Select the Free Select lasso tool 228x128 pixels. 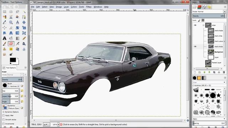17,12
